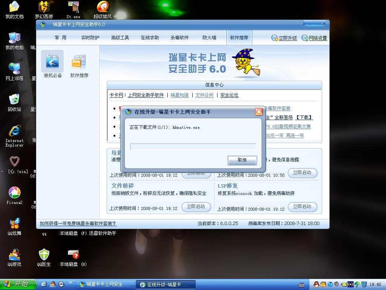Open the 安全论坛 link
Image resolution: width=386 pixels, height=290 pixels.
point(229,95)
